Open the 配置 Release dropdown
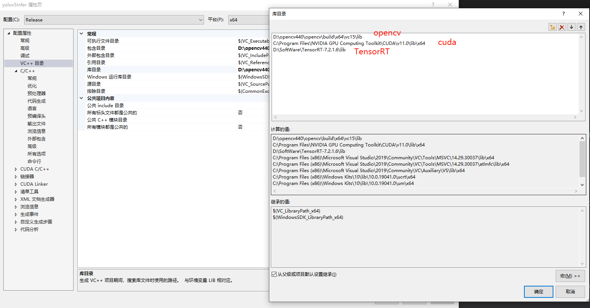 click(114, 20)
